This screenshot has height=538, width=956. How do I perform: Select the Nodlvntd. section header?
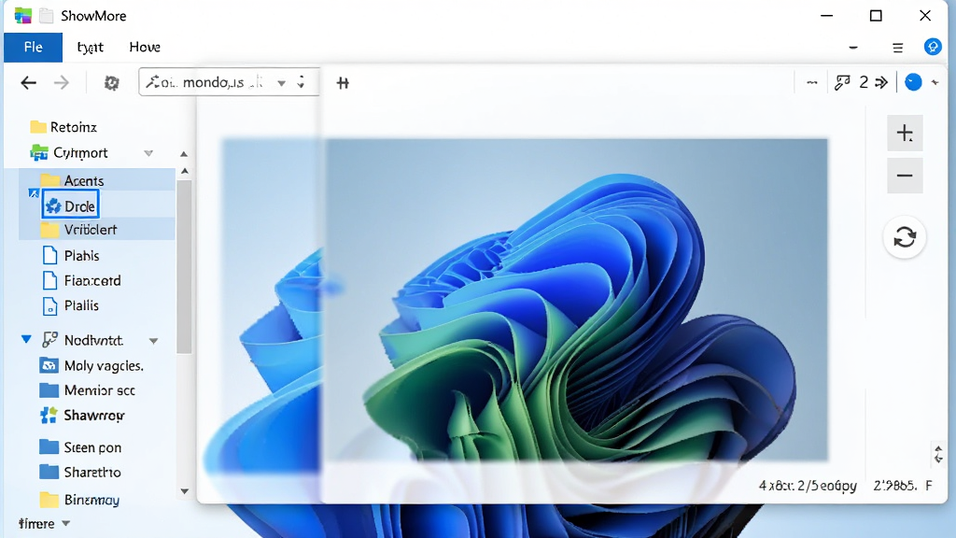tap(82, 340)
